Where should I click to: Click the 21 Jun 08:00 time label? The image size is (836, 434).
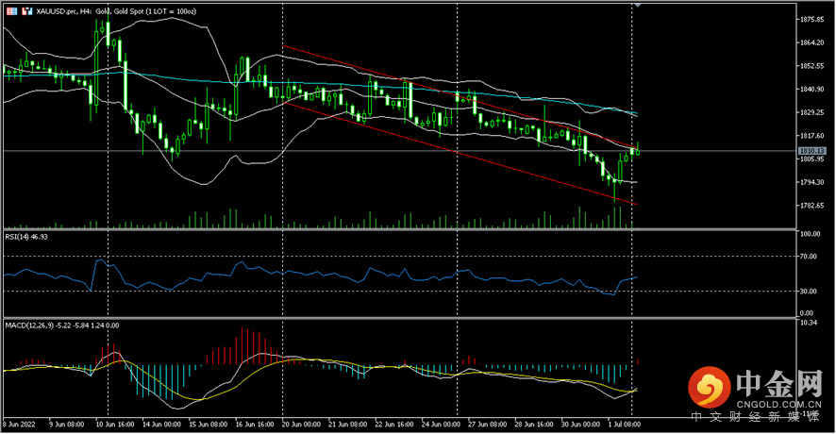click(347, 425)
